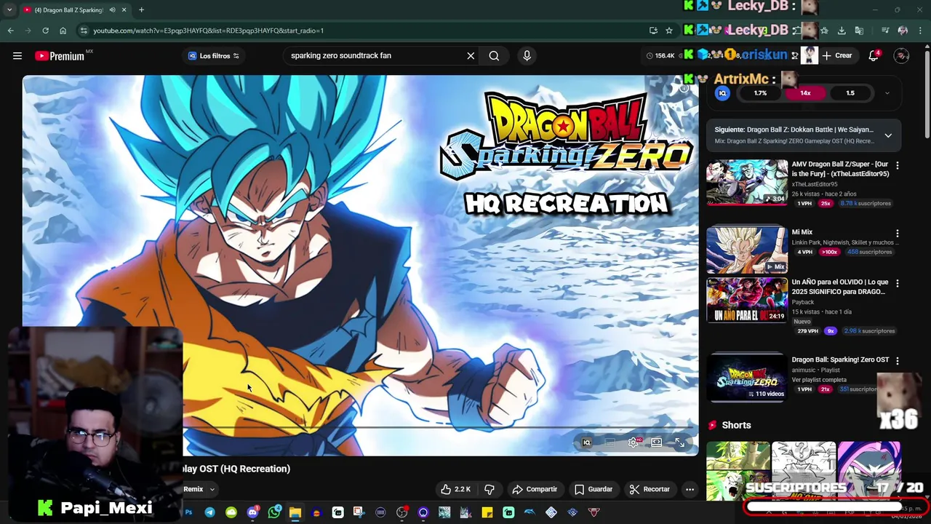Viewport: 931px width, 524px height.
Task: Dislike the video
Action: pyautogui.click(x=490, y=489)
